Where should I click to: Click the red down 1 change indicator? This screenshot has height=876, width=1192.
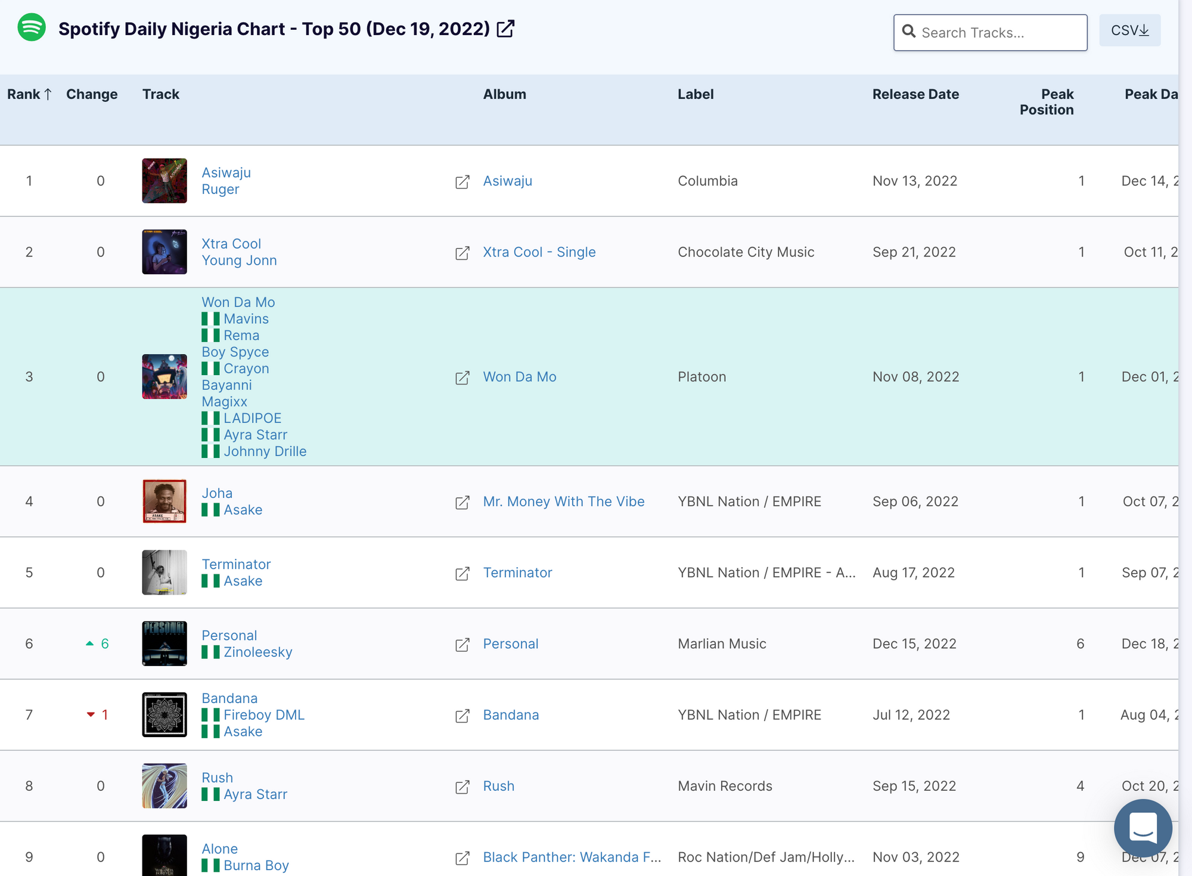pos(98,714)
